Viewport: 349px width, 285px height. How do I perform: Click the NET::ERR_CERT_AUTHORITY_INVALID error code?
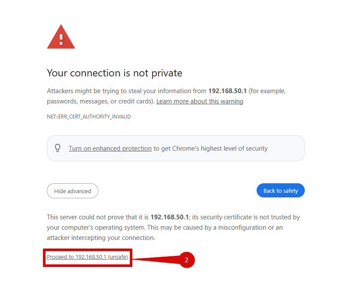click(89, 116)
